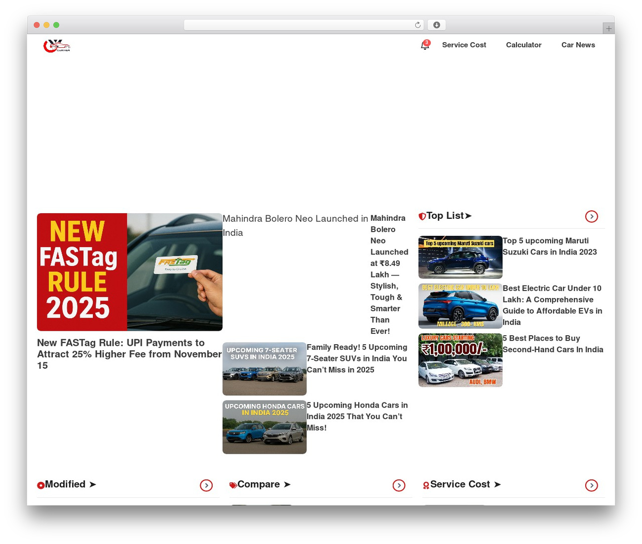This screenshot has width=642, height=544.
Task: Read 5 Best Places to Buy Second-Hand Cars
Action: point(553,344)
